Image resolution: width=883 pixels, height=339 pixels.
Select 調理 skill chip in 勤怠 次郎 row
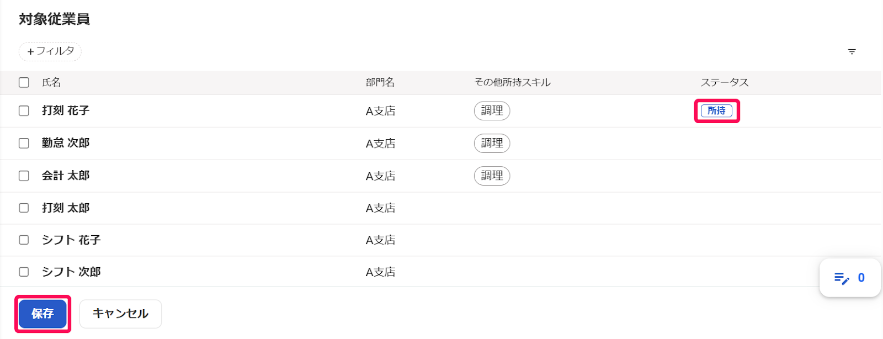click(x=492, y=144)
